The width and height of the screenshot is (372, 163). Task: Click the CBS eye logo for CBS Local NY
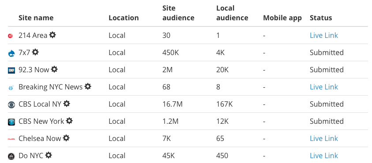11,105
